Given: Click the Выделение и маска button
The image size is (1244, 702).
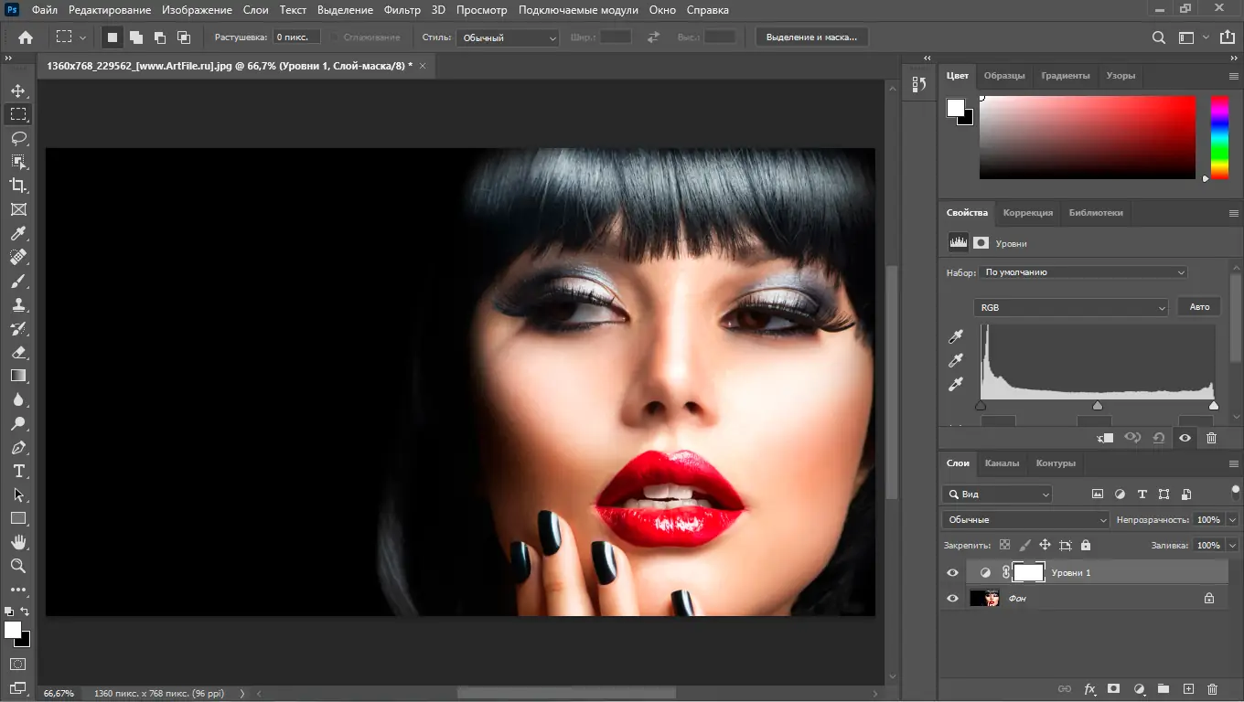Looking at the screenshot, I should pyautogui.click(x=811, y=37).
